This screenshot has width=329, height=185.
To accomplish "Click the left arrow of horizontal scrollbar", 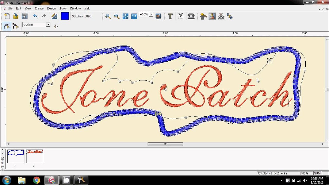I will tap(8, 144).
